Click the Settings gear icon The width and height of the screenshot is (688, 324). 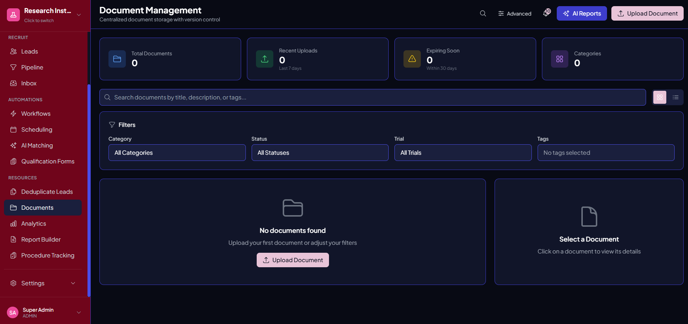click(x=13, y=283)
